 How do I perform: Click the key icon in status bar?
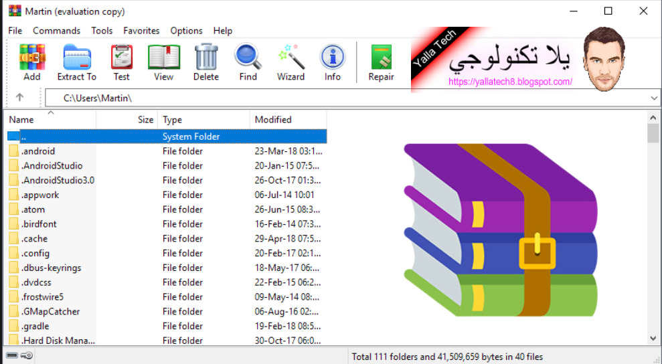(27, 355)
